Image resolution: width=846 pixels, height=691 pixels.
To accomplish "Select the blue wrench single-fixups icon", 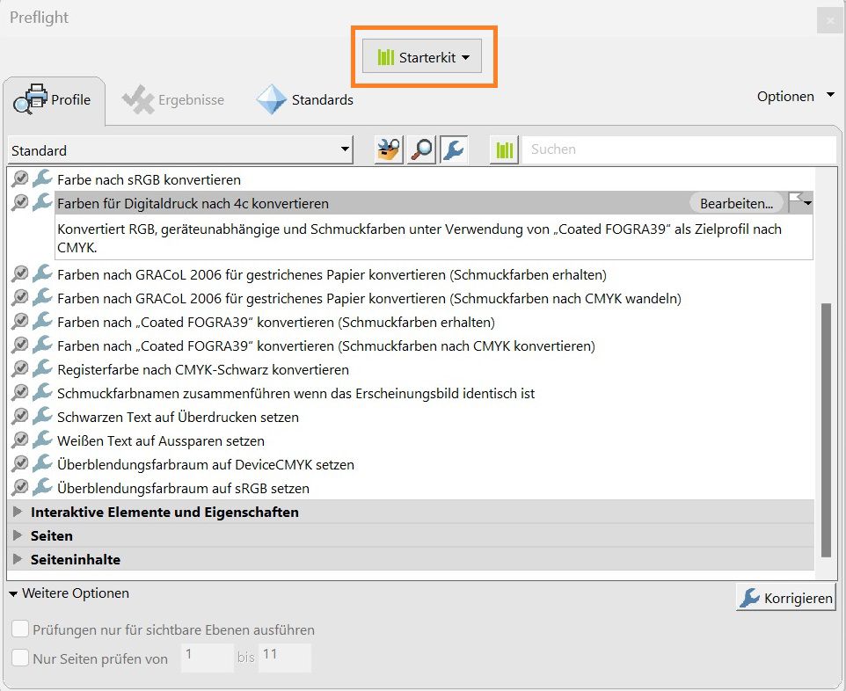I will click(x=453, y=149).
